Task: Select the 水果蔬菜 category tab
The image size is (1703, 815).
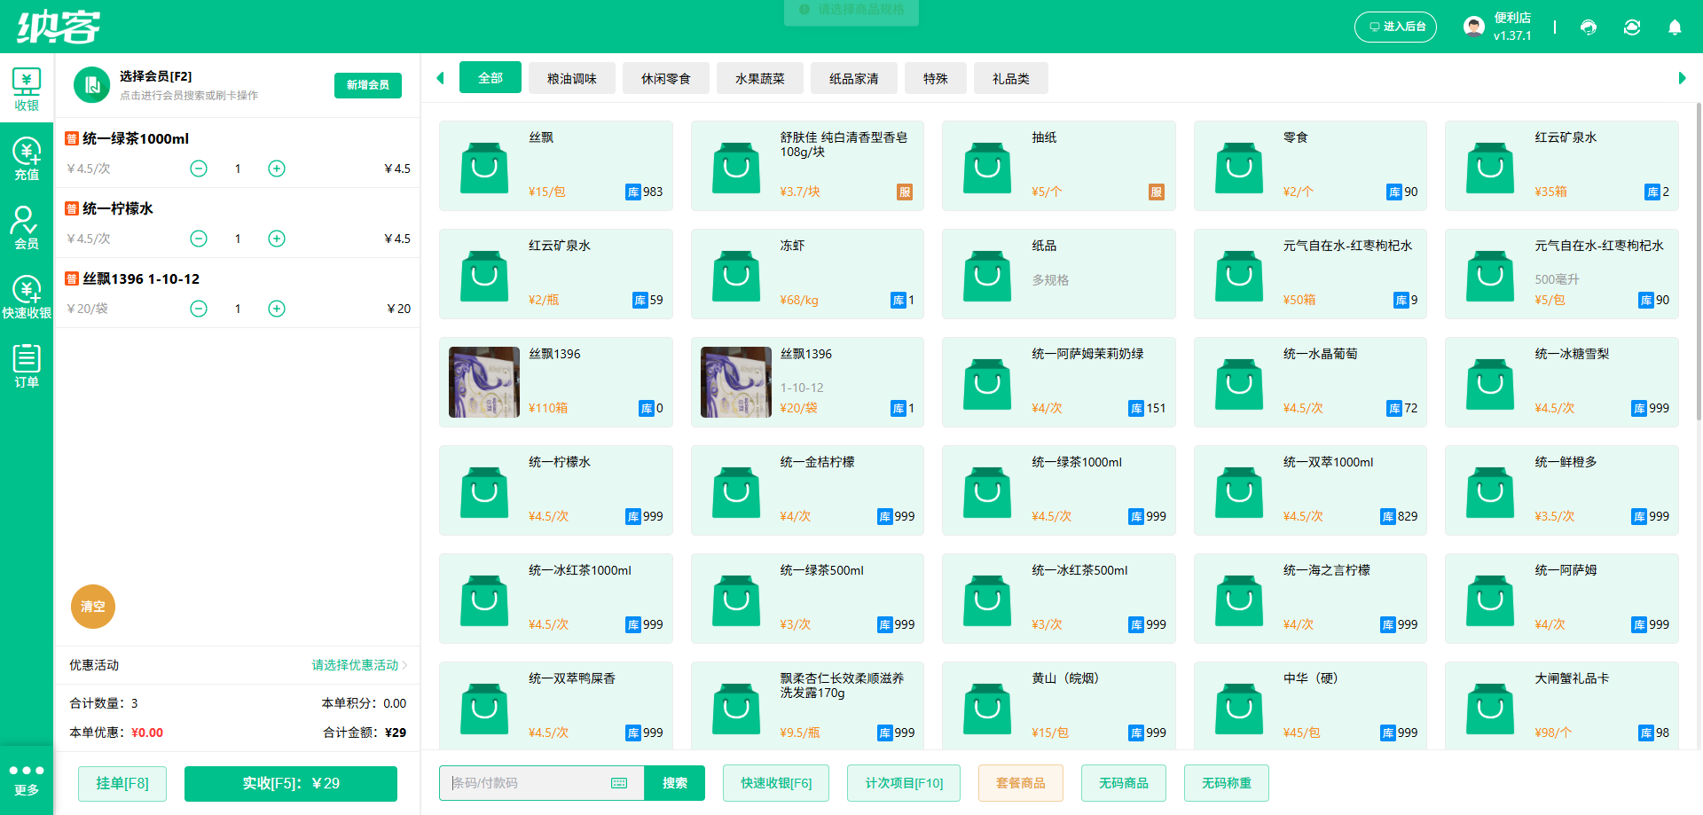Action: 760,78
